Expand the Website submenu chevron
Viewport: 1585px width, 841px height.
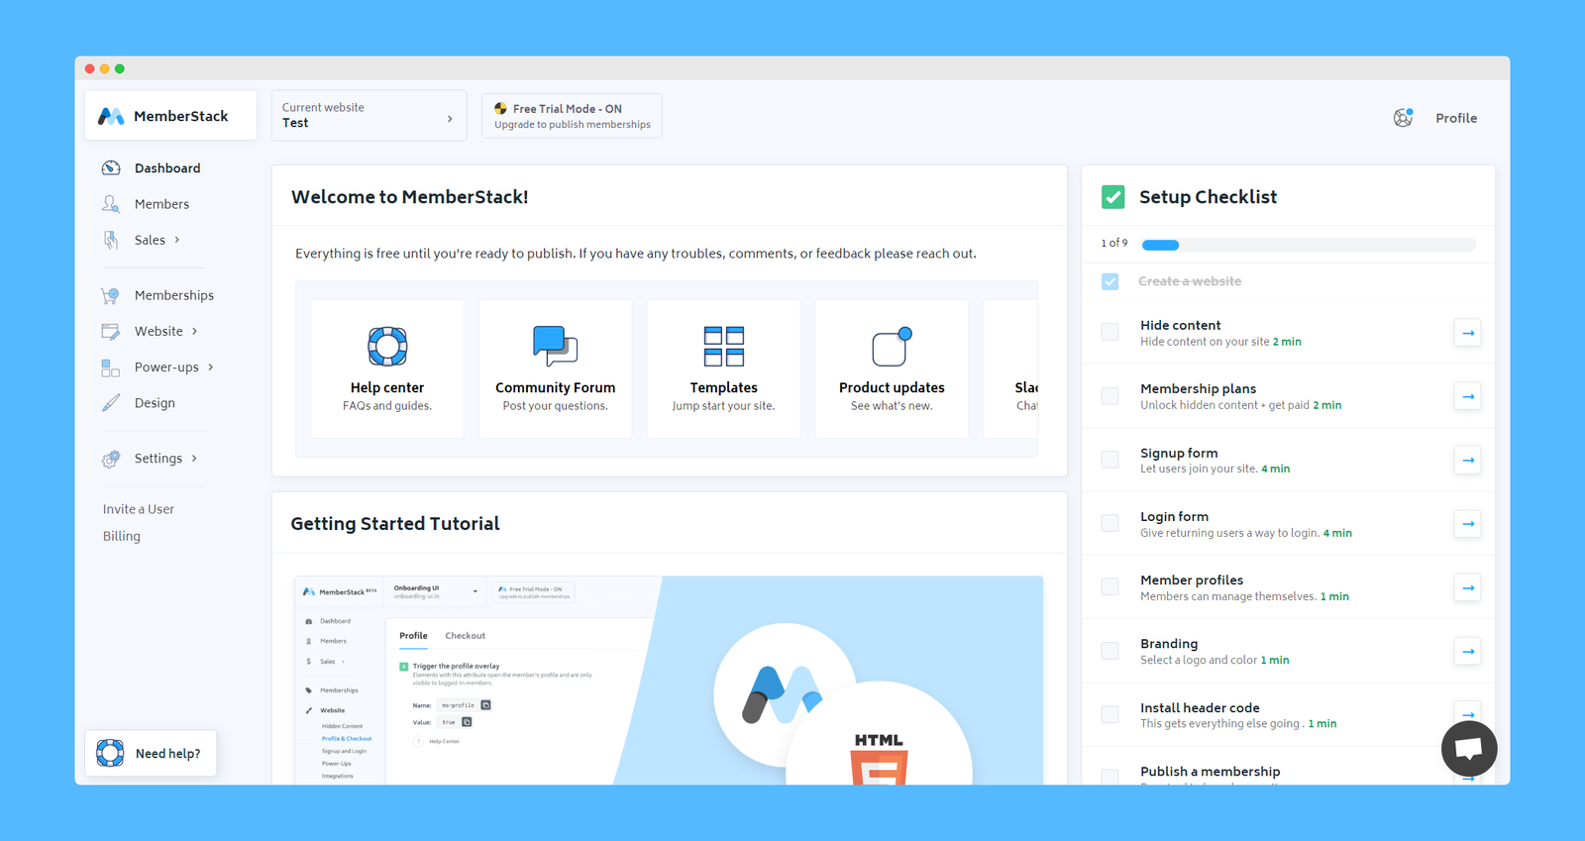click(x=194, y=331)
